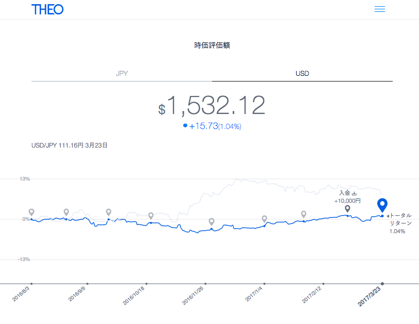Select the dark deposit pin under +10,000円
The height and width of the screenshot is (324, 419).
click(x=347, y=208)
